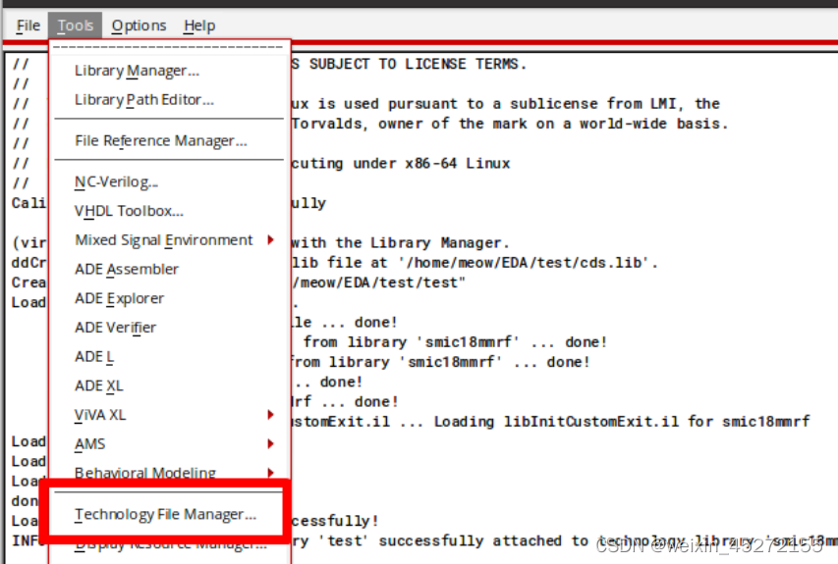This screenshot has width=838, height=564.
Task: Open Technology File Manager
Action: click(x=165, y=514)
